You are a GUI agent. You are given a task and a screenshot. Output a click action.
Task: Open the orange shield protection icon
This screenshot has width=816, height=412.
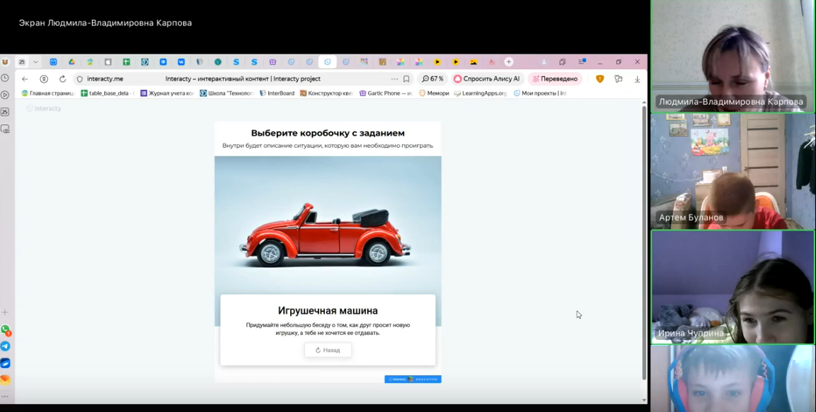pos(599,79)
